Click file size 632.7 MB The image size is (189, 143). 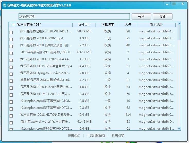tap(84, 52)
